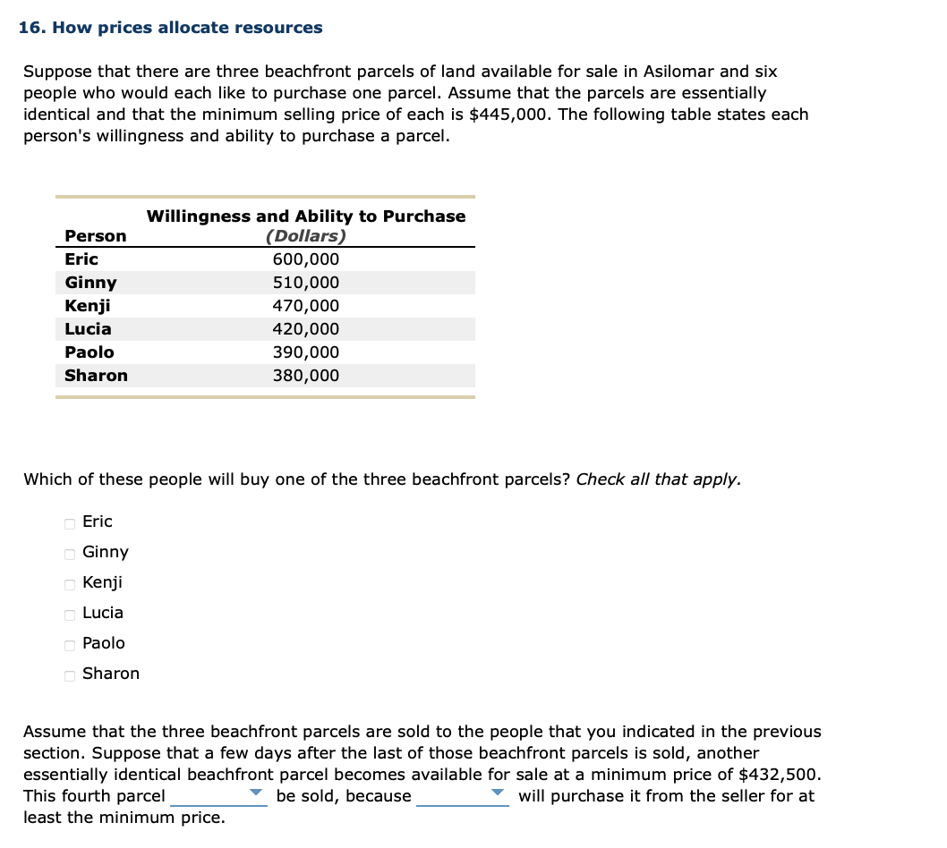This screenshot has height=848, width=947.
Task: Click the 'Willingness and Ability to Purchase' header
Action: (x=306, y=216)
